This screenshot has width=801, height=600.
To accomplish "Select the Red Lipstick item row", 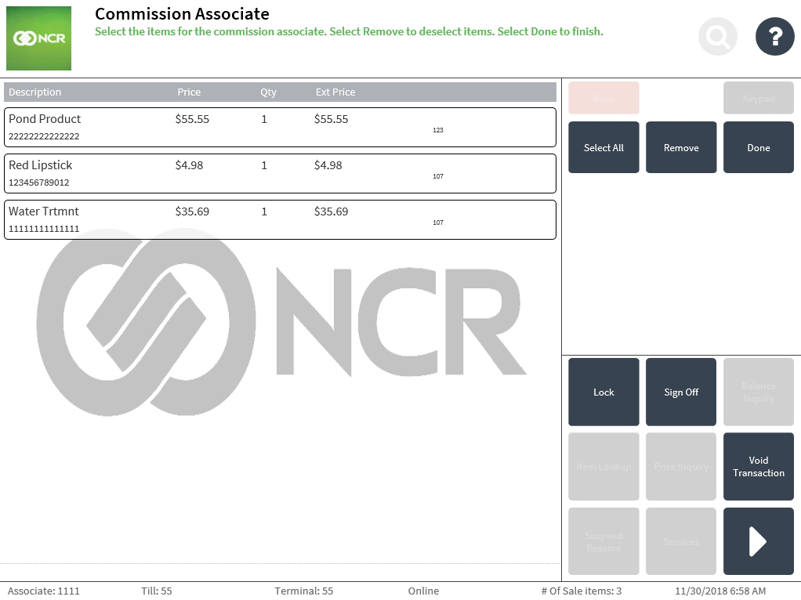I will 280,174.
